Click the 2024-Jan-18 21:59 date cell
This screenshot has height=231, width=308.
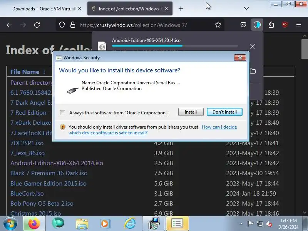tap(251, 194)
